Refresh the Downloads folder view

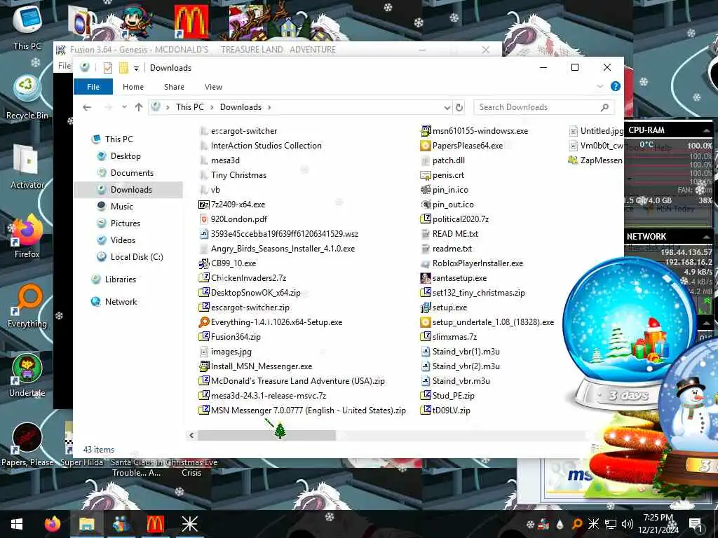(459, 107)
